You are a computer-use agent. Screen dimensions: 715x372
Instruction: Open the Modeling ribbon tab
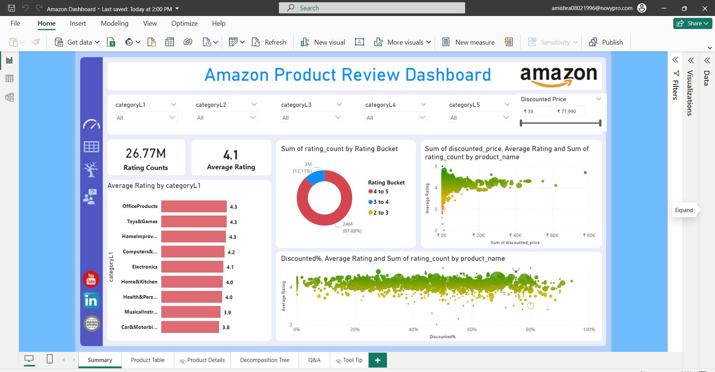[115, 23]
